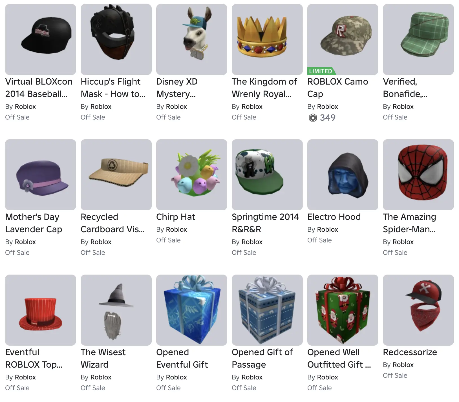459x402 pixels.
Task: Select the green Santa Well Outfitted Gift thumbnail
Action: (x=343, y=310)
